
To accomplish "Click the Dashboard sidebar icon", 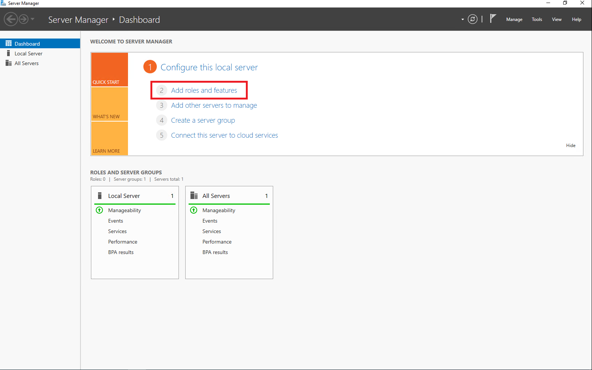I will pos(9,43).
